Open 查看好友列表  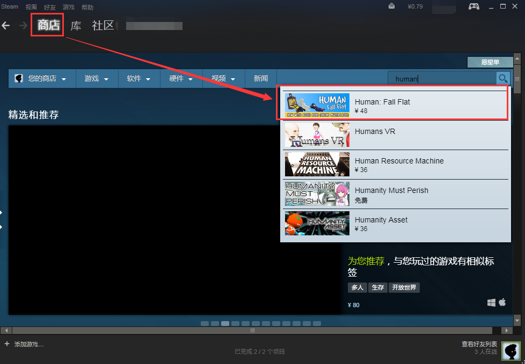479,344
